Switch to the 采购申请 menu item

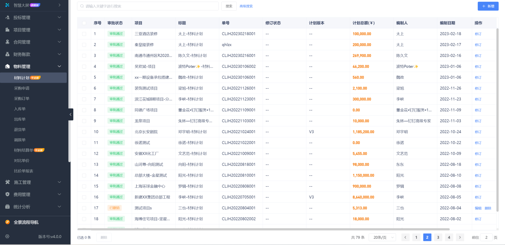pos(22,88)
